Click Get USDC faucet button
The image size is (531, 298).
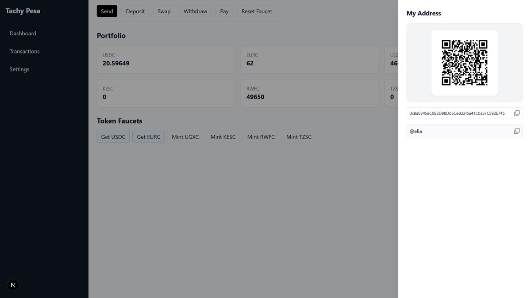[113, 137]
